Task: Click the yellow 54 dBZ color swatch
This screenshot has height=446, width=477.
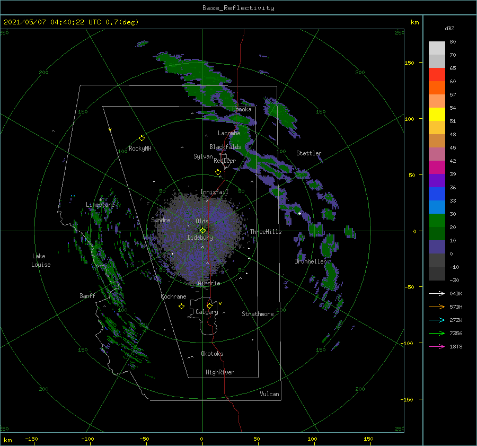Action: (437, 115)
